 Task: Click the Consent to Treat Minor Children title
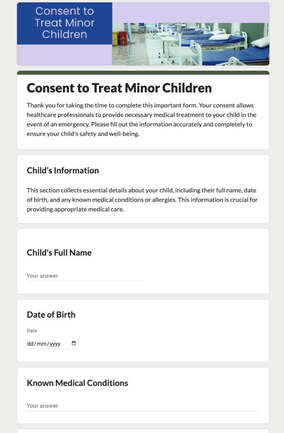(x=119, y=88)
